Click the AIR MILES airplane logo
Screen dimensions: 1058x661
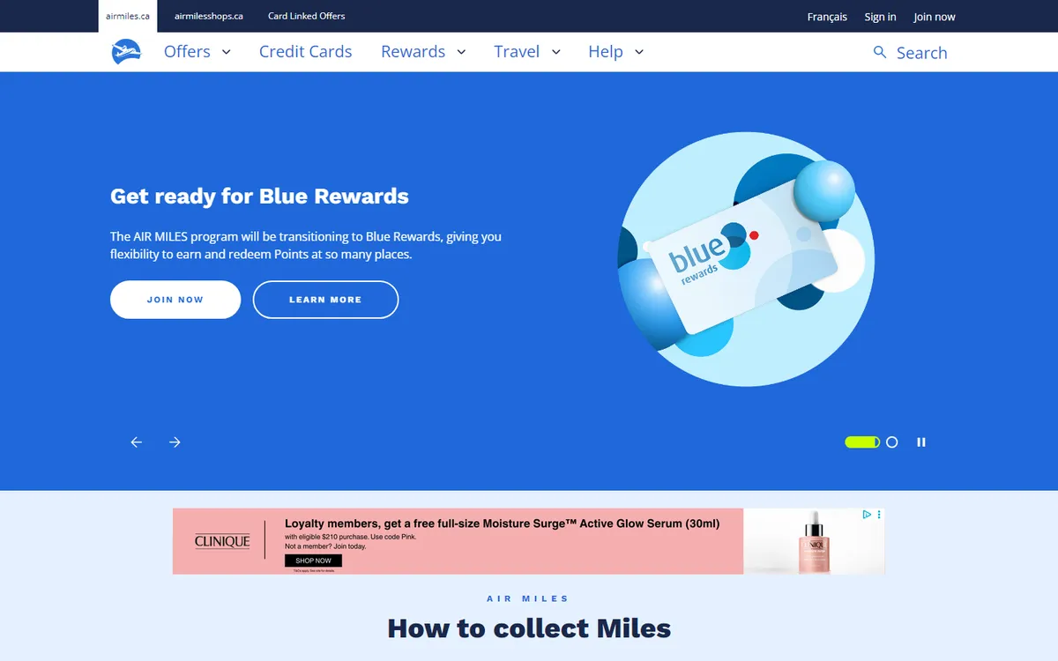click(x=127, y=52)
